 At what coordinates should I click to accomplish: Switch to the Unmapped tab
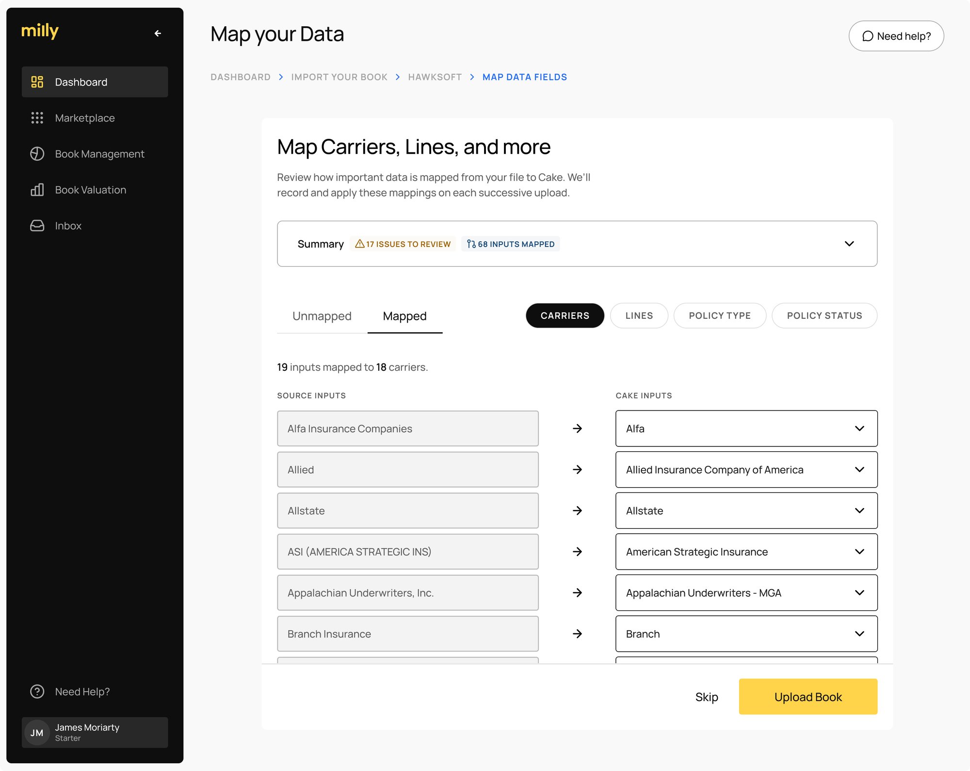[322, 316]
